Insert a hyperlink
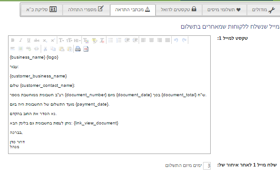The width and height of the screenshot is (280, 171). [28, 49]
